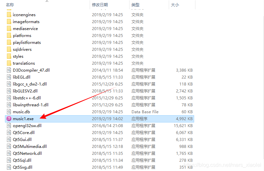This screenshot has width=264, height=171.
Task: Select the file name libGLESV2.dll
Action: (25, 91)
